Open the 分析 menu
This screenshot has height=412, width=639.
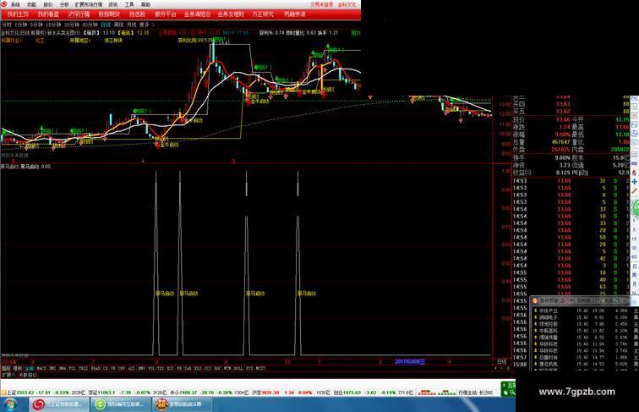pyautogui.click(x=64, y=4)
